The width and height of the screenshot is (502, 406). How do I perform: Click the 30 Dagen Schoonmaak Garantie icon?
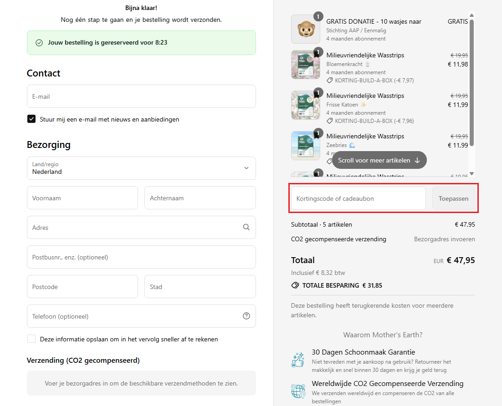[298, 359]
